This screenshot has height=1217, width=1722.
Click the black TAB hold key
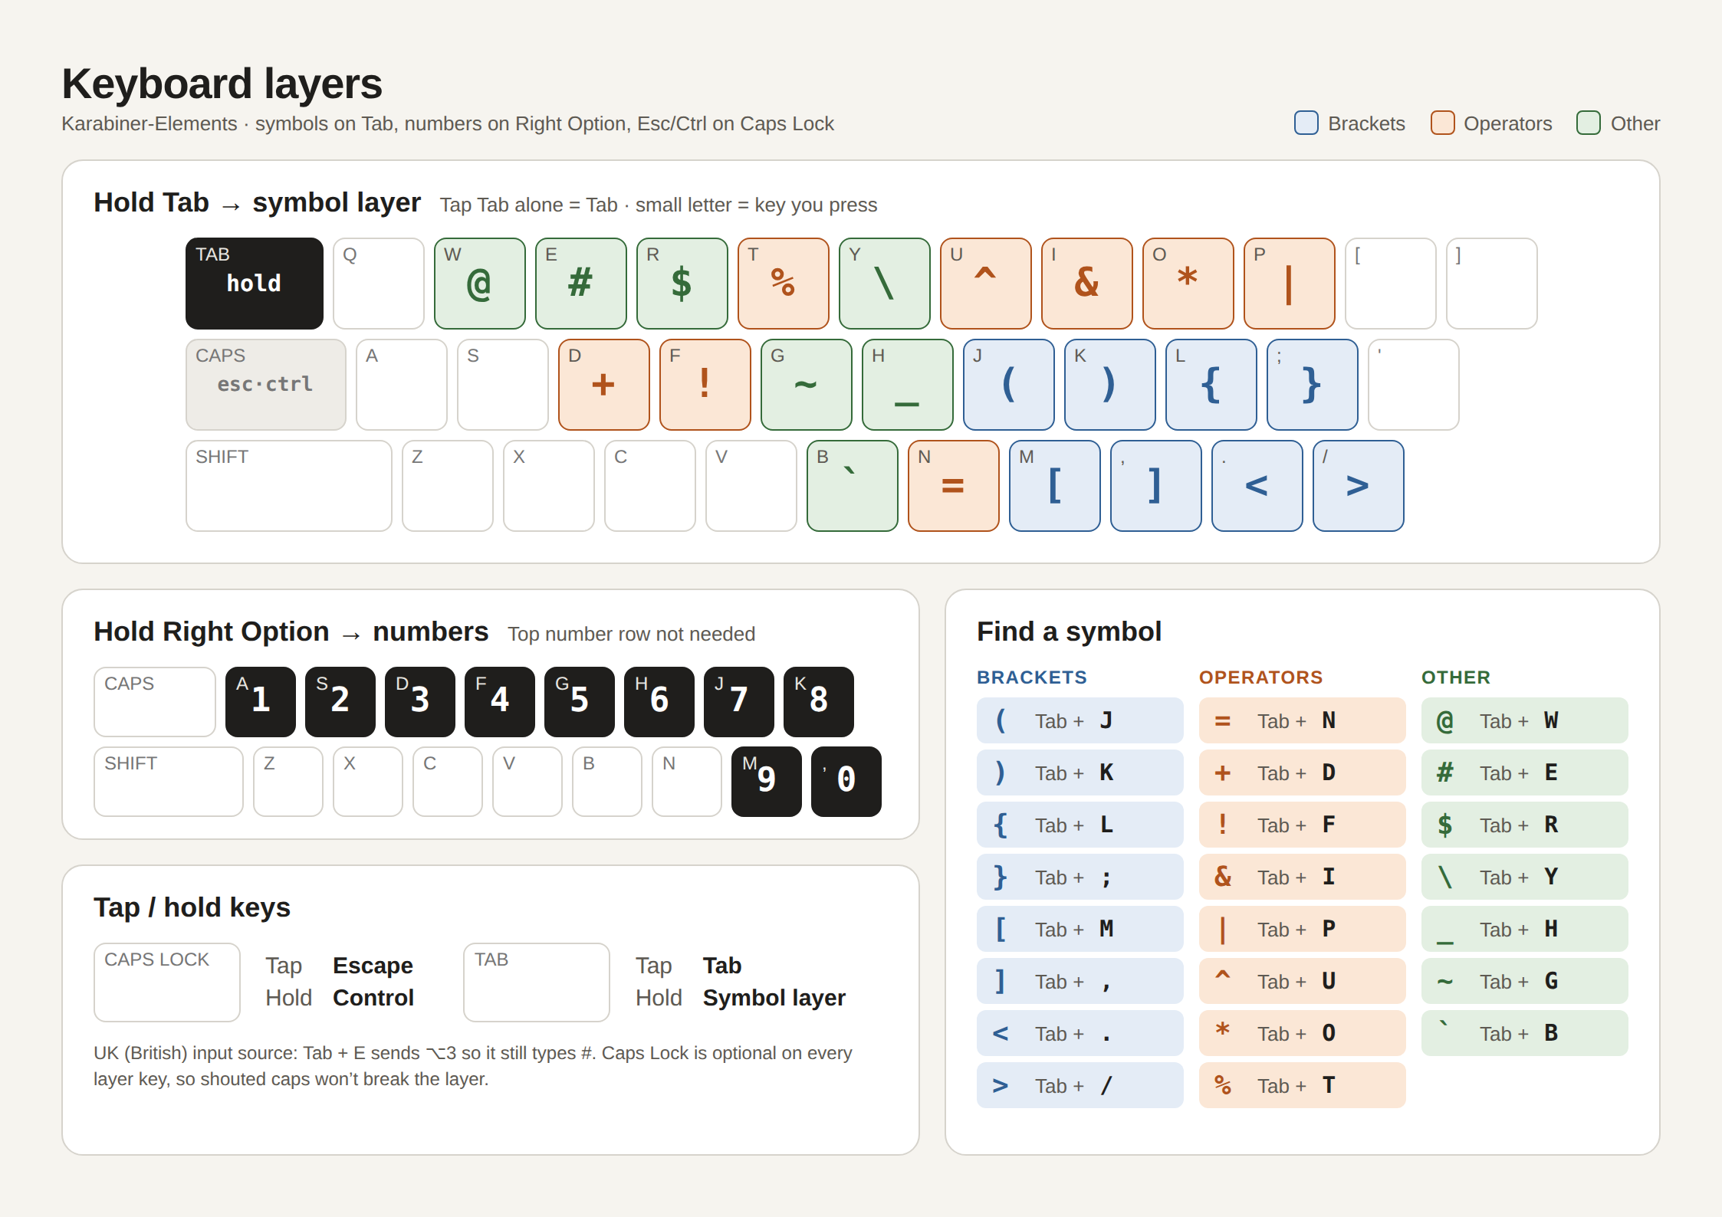[254, 283]
